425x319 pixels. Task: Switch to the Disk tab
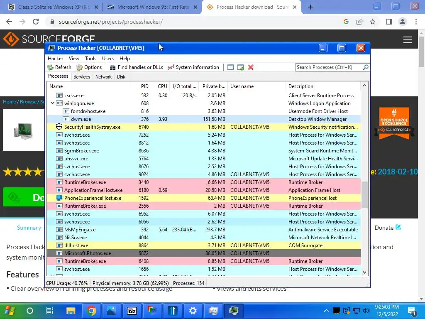coord(121,77)
